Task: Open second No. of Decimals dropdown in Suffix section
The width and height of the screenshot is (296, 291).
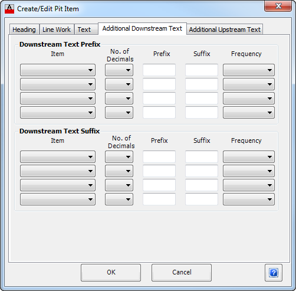Action: [x=119, y=171]
